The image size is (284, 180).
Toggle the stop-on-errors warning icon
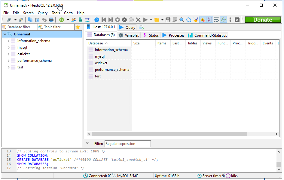pos(203,20)
